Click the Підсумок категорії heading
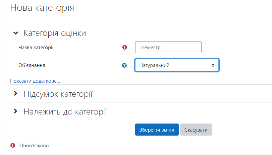Viewport: 272px width, 155px height. click(x=58, y=94)
